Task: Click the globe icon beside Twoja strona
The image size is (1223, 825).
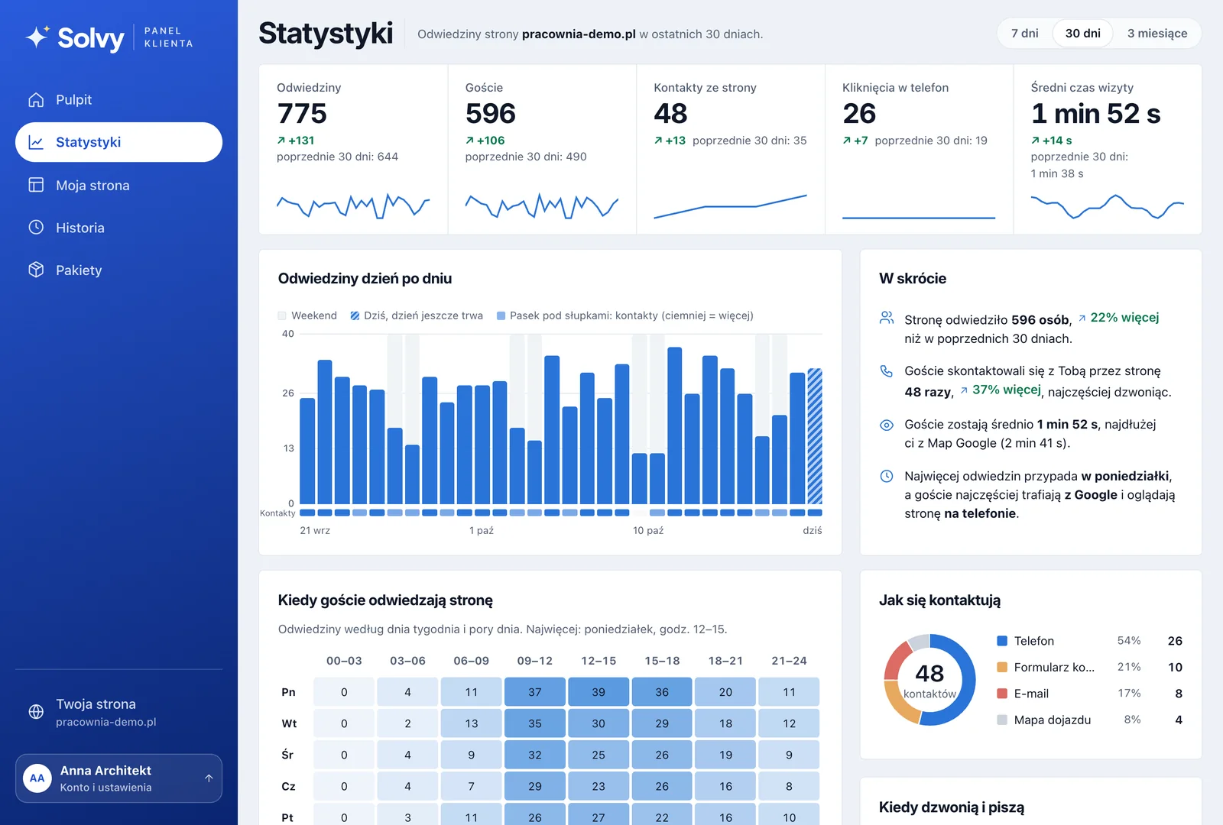Action: tap(36, 712)
